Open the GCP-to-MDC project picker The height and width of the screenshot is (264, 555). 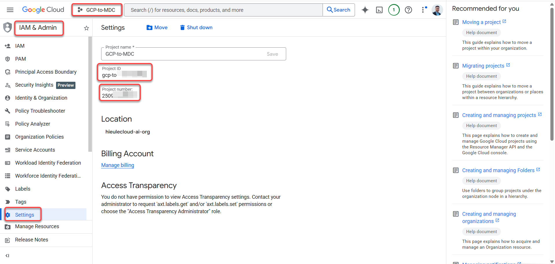point(97,10)
